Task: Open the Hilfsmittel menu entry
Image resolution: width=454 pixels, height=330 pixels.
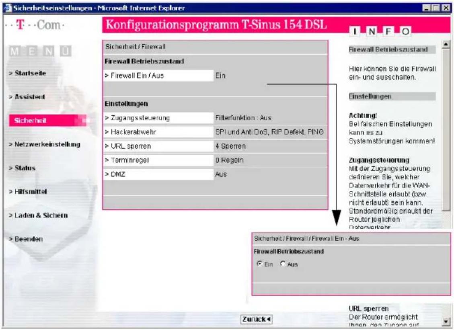Action: click(x=28, y=192)
